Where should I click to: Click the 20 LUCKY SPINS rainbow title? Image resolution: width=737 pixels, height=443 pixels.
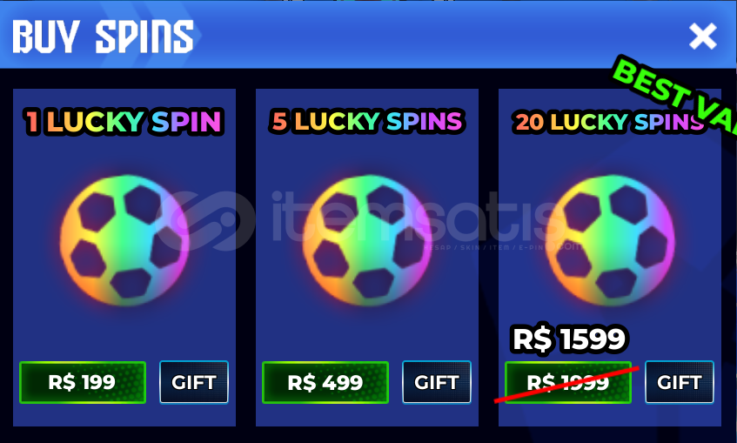click(x=609, y=122)
